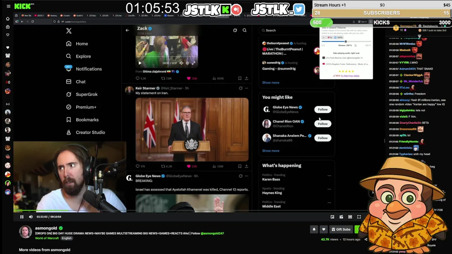Click Grok icon on Globe Eye News tweet

coord(240,176)
